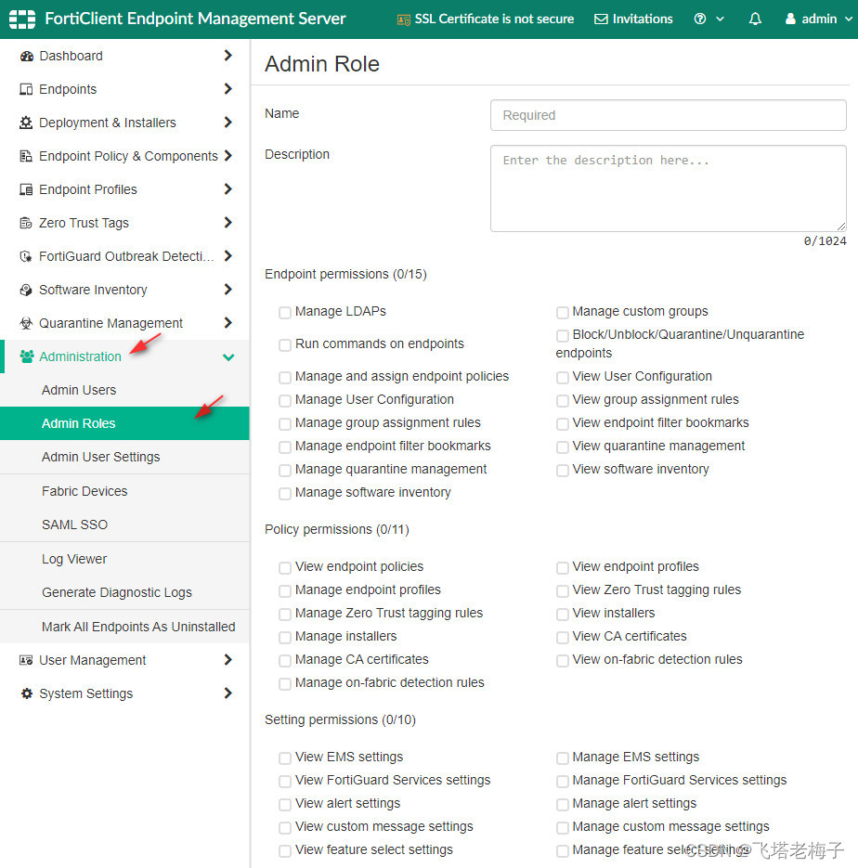Click the Quarantine Management biohazard icon
The image size is (858, 868).
[26, 323]
